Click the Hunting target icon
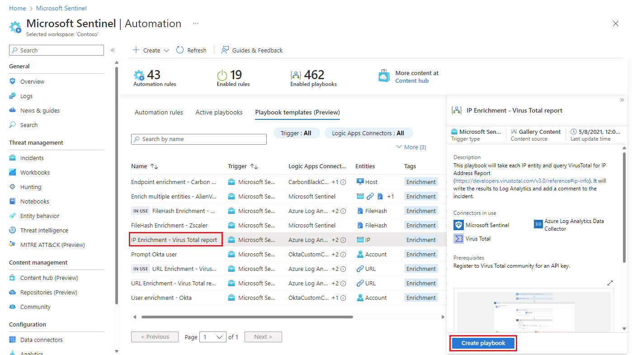This screenshot has height=355, width=632. 12,187
